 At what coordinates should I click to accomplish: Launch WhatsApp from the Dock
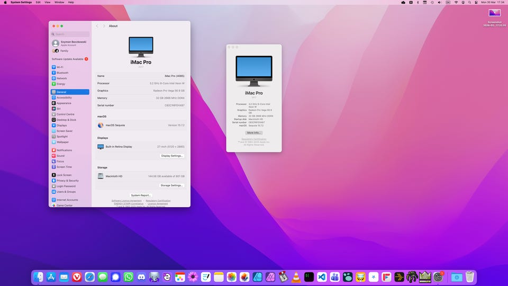(129, 277)
